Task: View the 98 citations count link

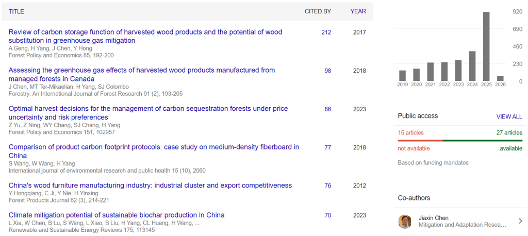Action: coord(327,71)
